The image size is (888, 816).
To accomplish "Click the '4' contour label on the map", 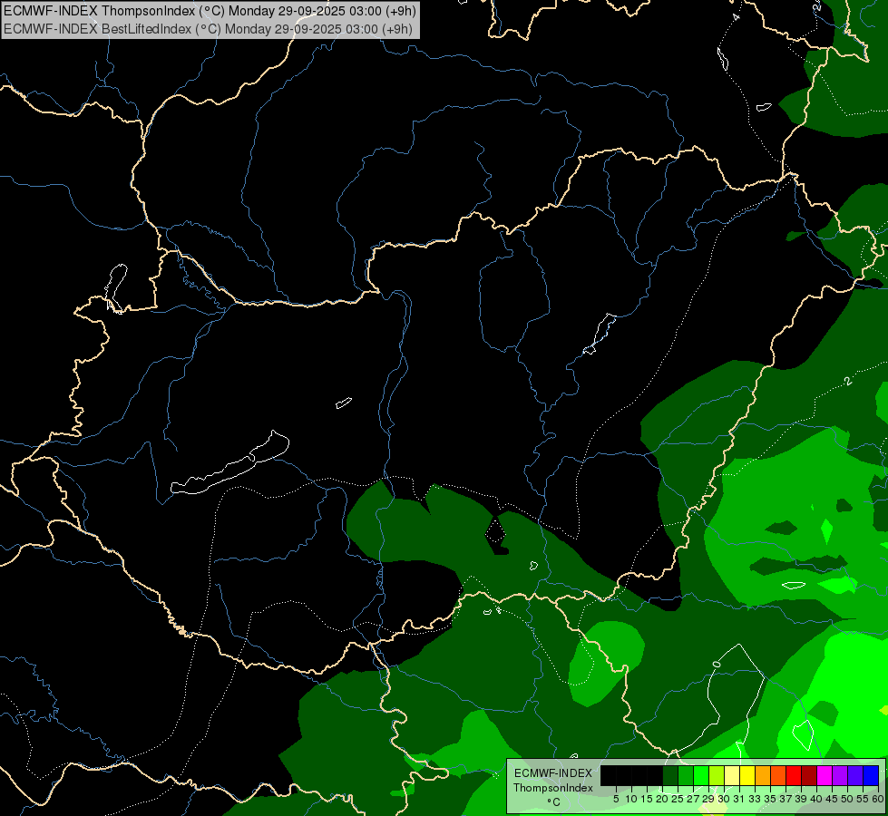I will coord(737,16).
